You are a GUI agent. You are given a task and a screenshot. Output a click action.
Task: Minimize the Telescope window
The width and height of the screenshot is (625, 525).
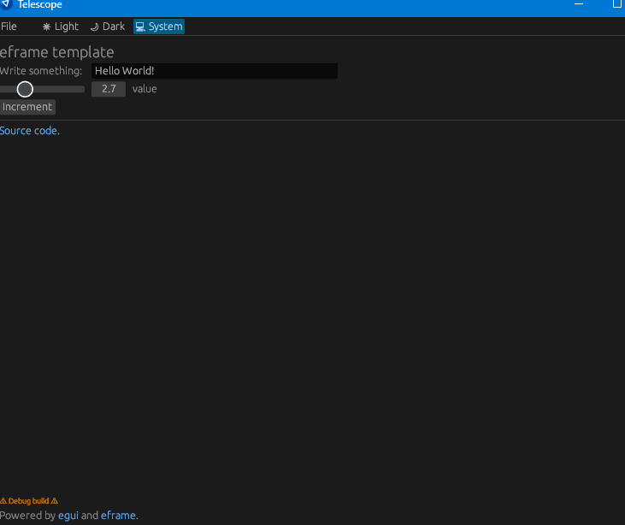pos(581,4)
